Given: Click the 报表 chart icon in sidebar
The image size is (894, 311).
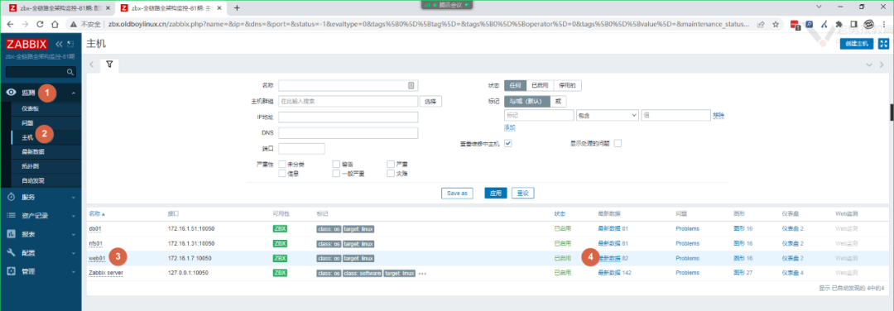Looking at the screenshot, I should tap(11, 234).
